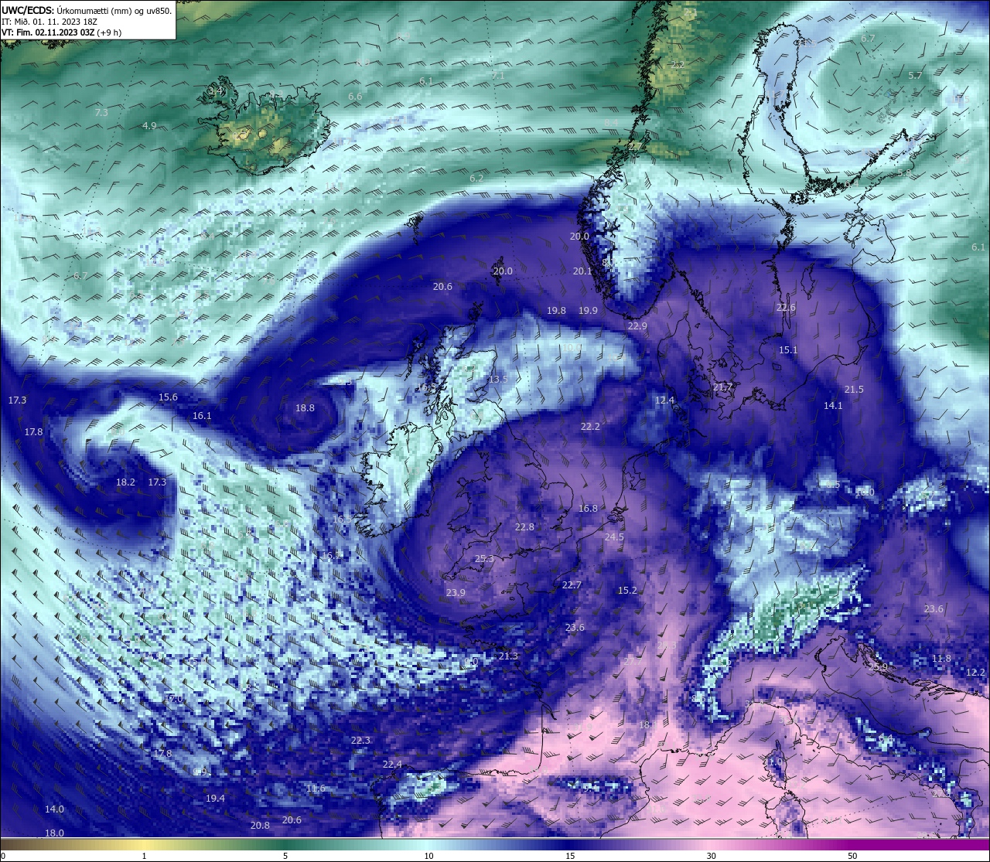The height and width of the screenshot is (862, 990).
Task: Click the 19.4 value label
Action: 215,798
